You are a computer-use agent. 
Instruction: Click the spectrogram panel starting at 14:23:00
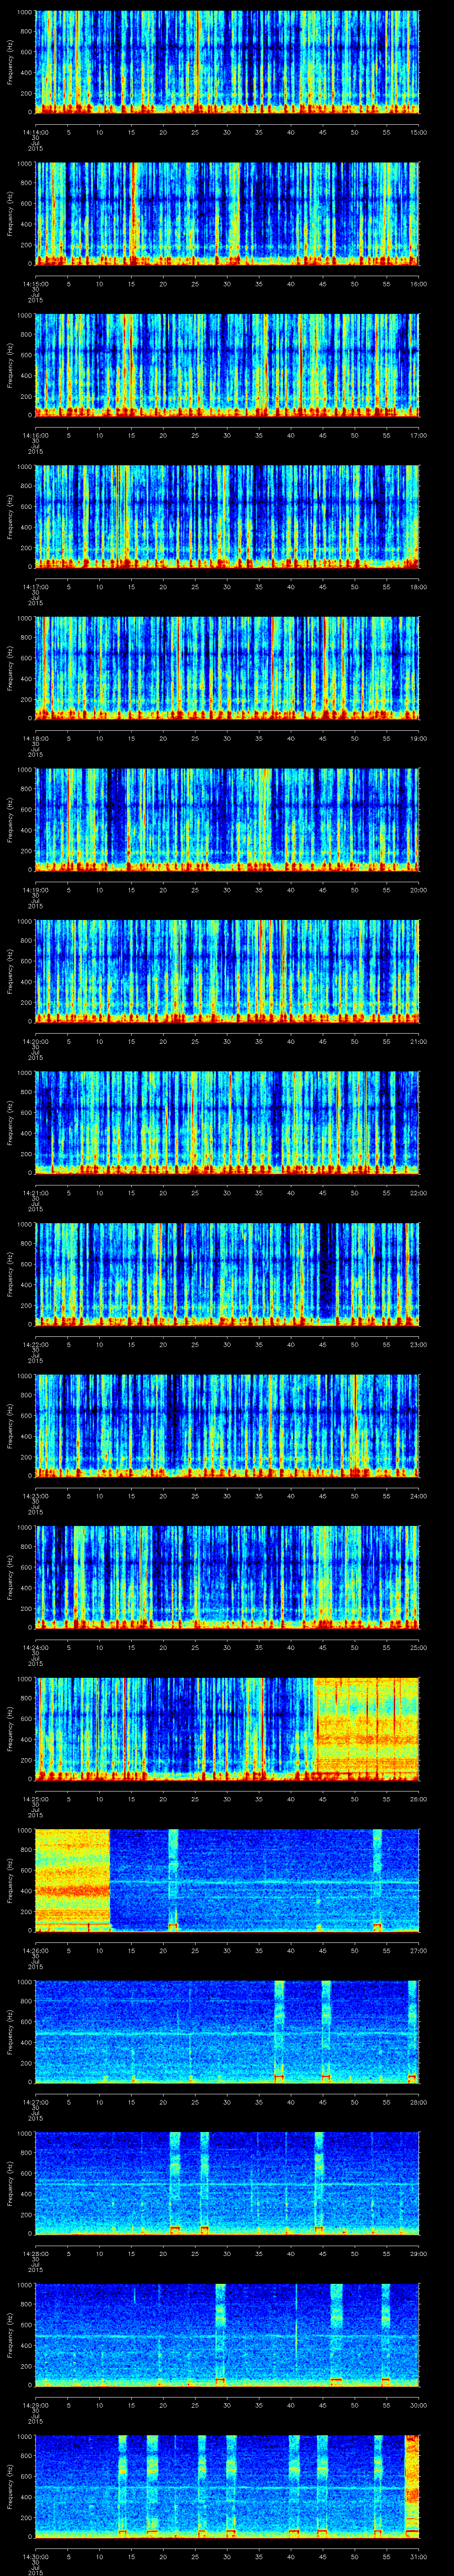tap(227, 1425)
